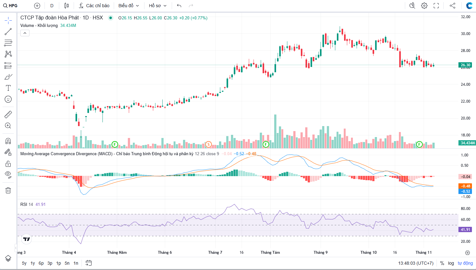Toggle hide all drawings eye icon

click(8, 175)
